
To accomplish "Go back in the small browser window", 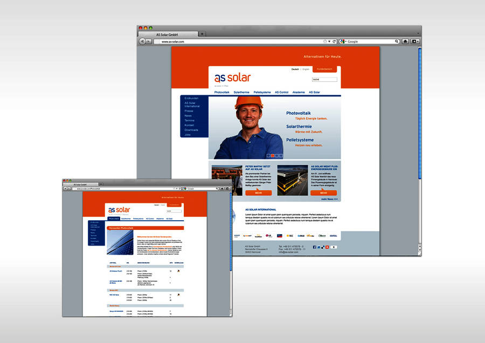I will [x=65, y=188].
